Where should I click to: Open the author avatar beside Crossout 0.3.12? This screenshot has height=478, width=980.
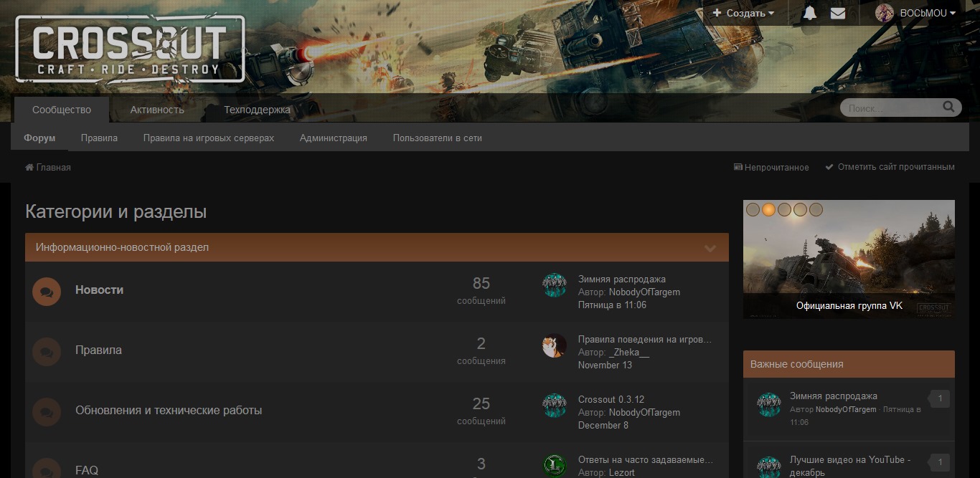[x=555, y=406]
